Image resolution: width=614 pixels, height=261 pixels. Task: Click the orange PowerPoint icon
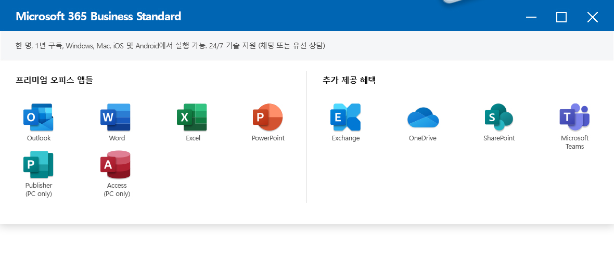[267, 118]
